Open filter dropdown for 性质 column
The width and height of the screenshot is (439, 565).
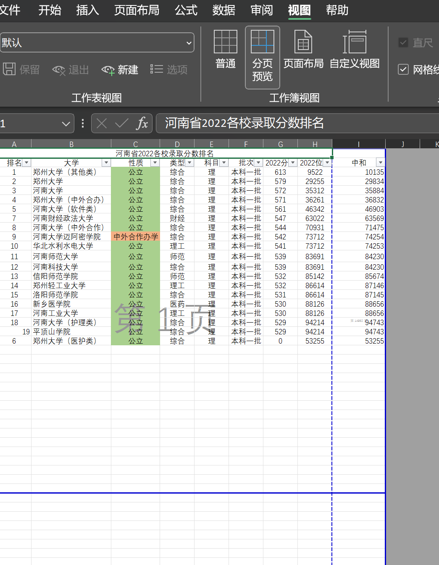click(155, 163)
